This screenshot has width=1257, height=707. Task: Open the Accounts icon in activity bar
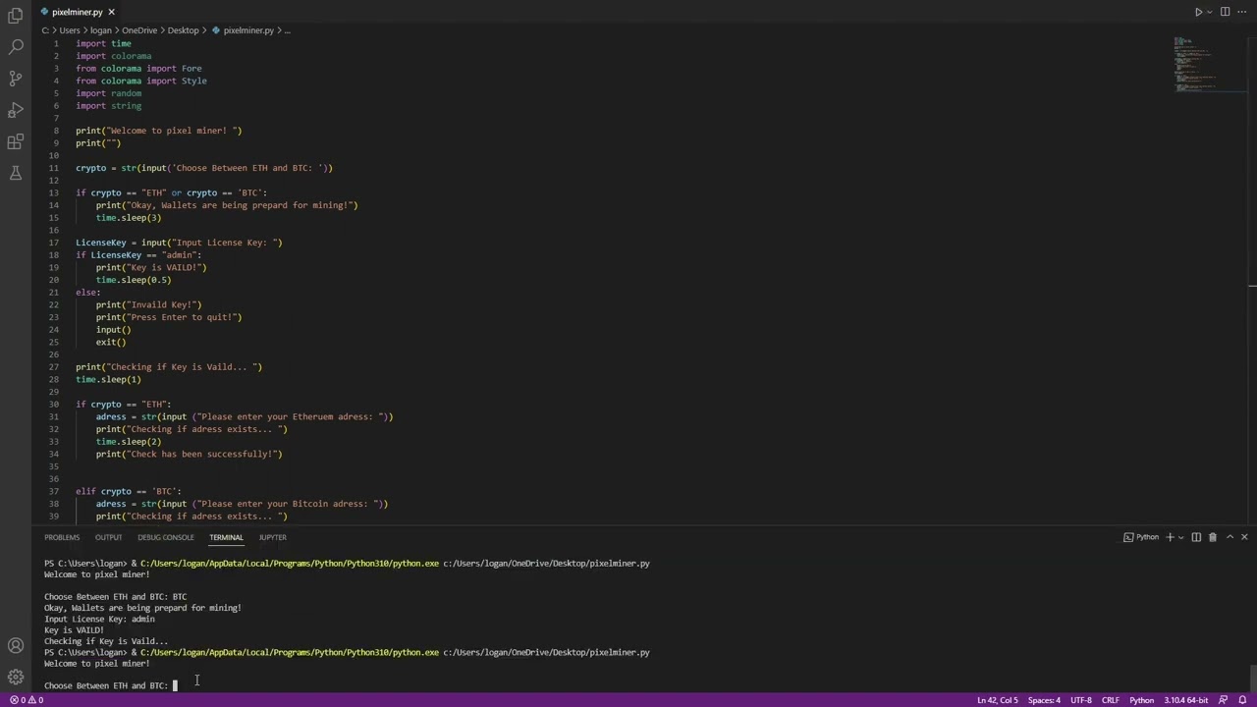[16, 645]
